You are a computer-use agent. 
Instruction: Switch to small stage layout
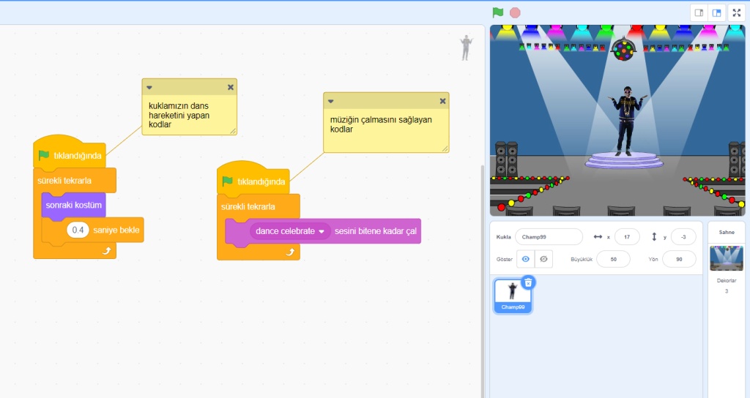[699, 13]
